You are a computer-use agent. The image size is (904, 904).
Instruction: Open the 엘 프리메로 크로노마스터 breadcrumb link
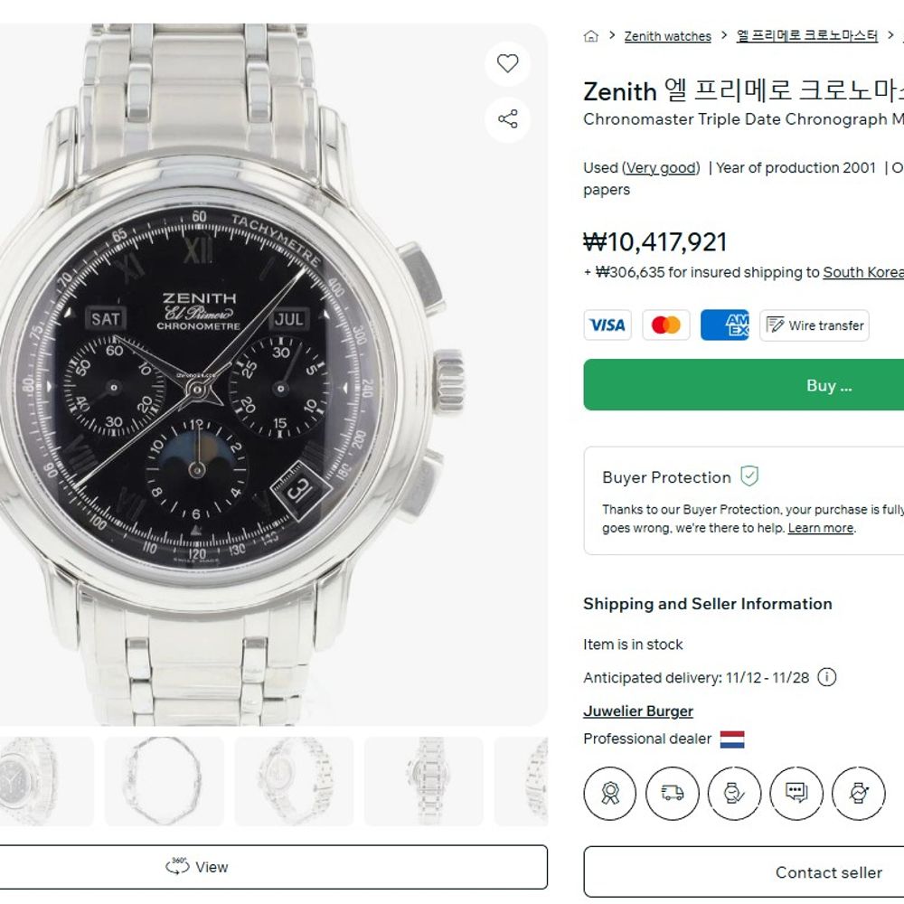[807, 36]
